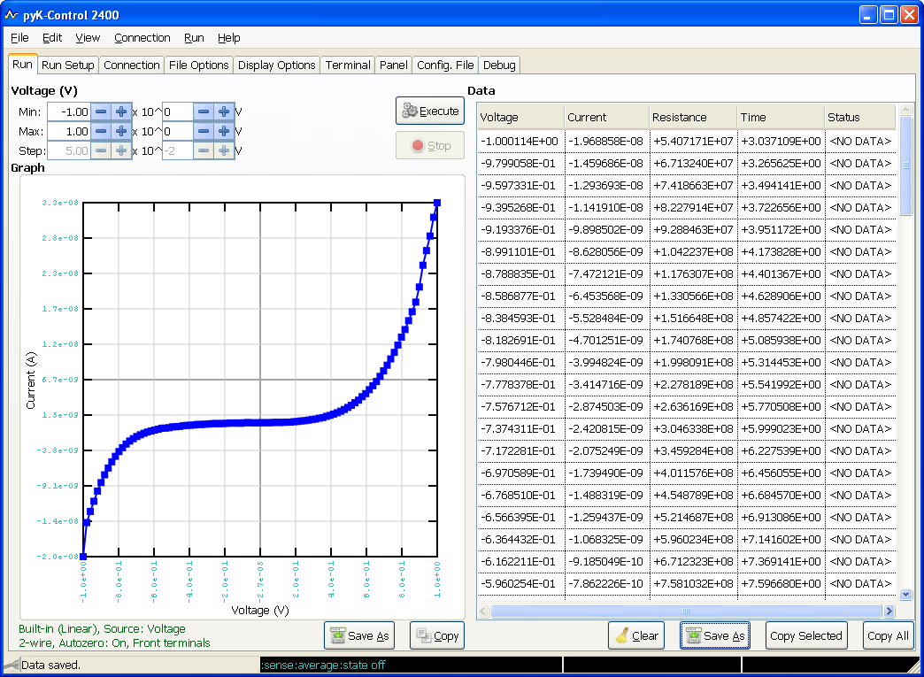Save the graph with Save As
The width and height of the screenshot is (924, 677).
point(359,635)
